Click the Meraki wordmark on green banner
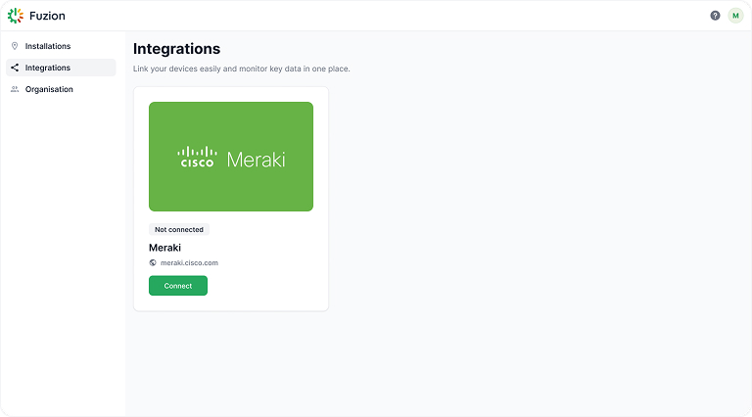 256,159
